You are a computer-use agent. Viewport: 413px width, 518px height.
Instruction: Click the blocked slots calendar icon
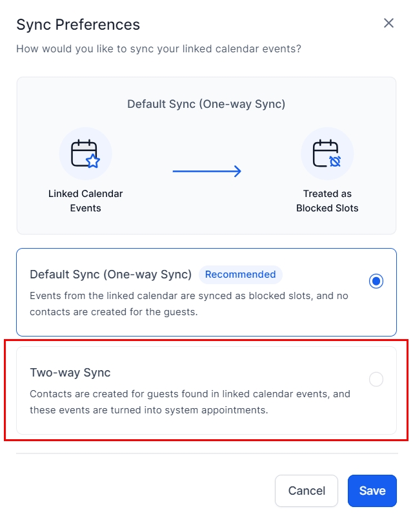327,154
